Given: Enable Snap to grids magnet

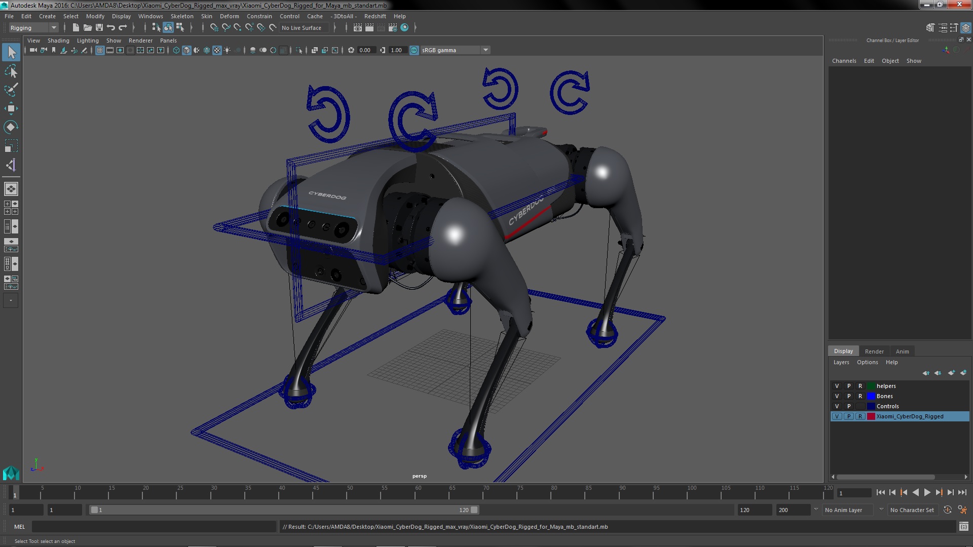Looking at the screenshot, I should [x=214, y=28].
